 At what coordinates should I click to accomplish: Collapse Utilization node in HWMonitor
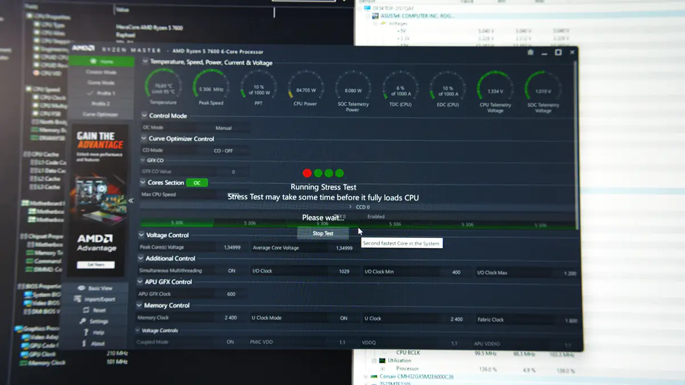[374, 360]
